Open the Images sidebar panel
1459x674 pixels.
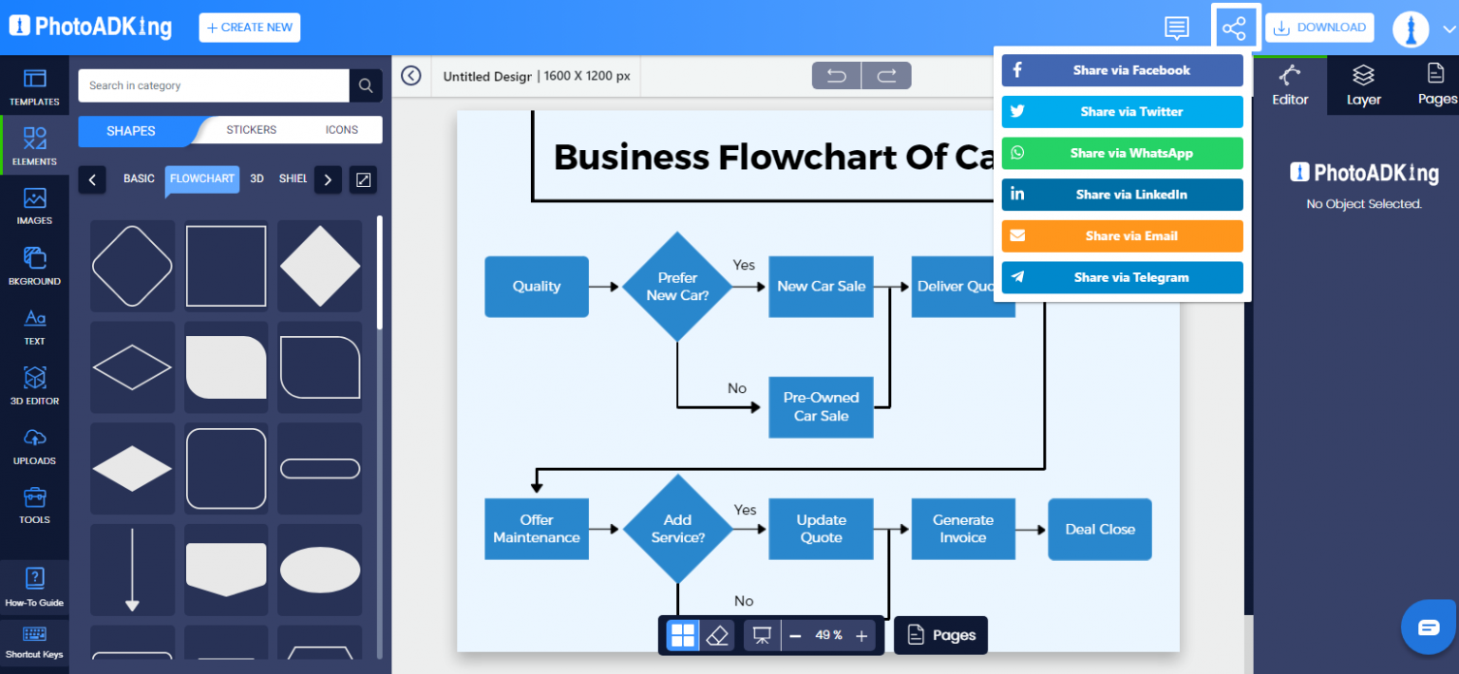tap(34, 206)
